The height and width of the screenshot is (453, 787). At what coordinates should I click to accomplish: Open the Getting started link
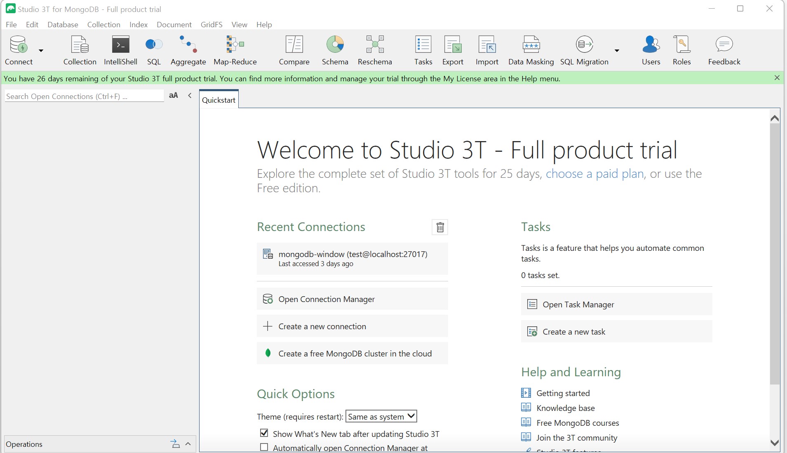[563, 393]
